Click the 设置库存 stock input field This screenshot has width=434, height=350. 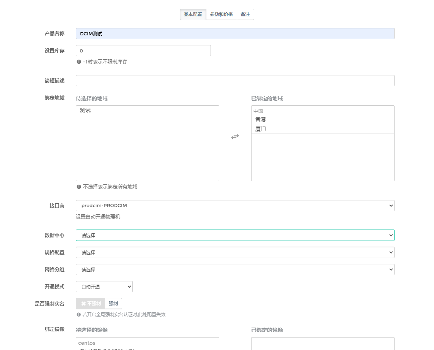[x=143, y=51]
